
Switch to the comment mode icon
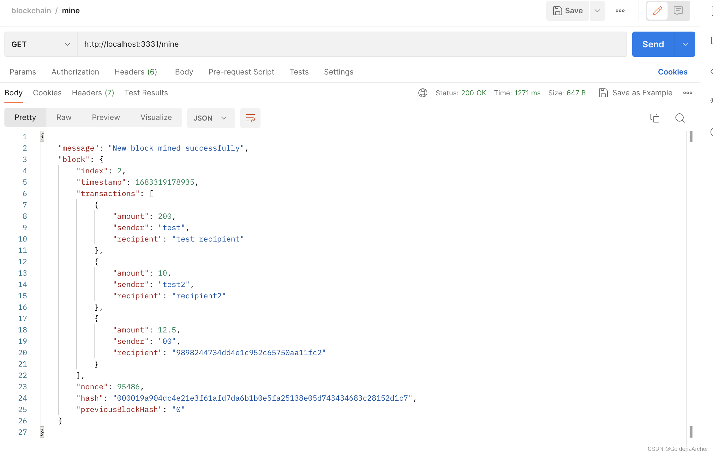click(678, 11)
